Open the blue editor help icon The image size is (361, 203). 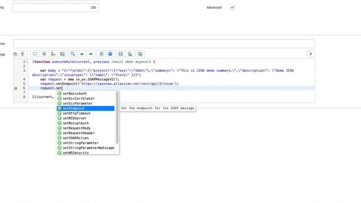pyautogui.click(x=111, y=54)
